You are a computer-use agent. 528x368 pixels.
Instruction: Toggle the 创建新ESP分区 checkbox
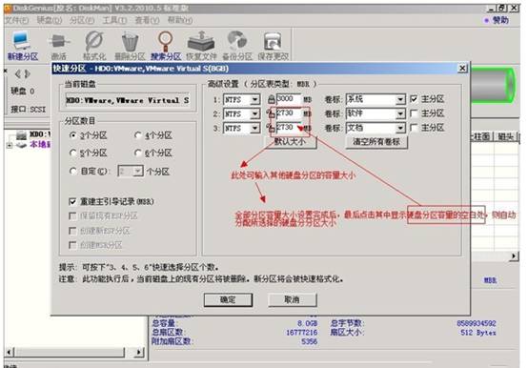point(72,231)
